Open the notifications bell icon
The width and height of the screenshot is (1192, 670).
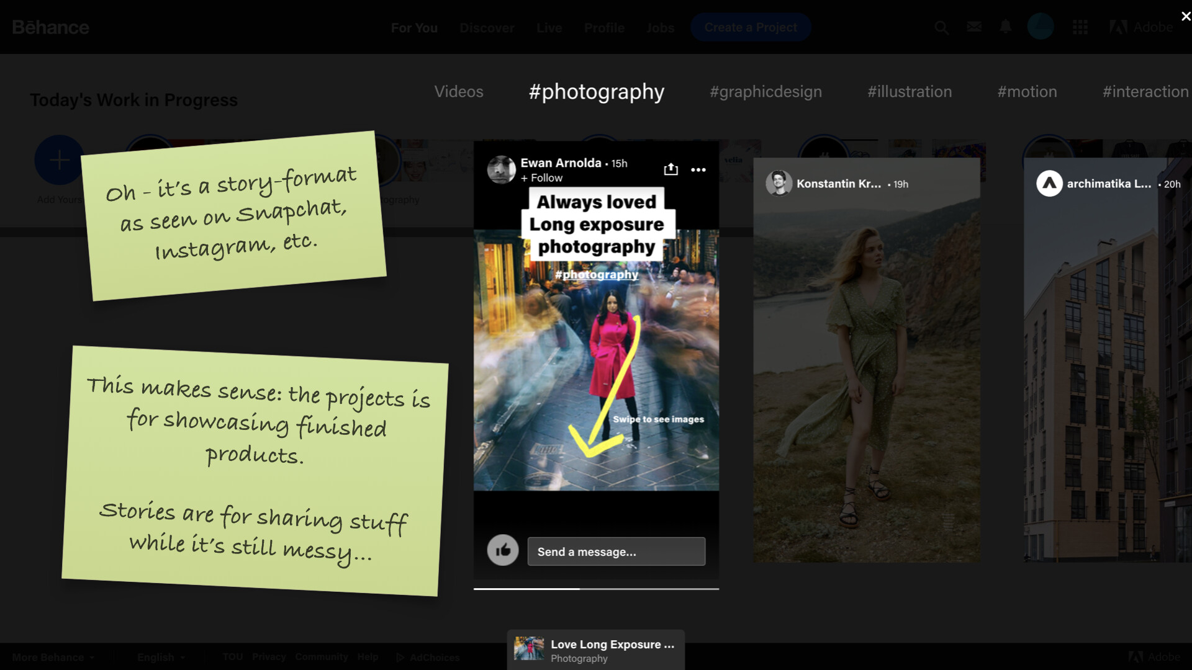click(1005, 27)
